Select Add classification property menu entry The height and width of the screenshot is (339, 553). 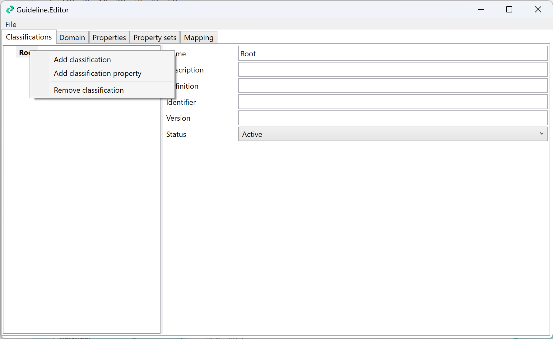(x=98, y=73)
